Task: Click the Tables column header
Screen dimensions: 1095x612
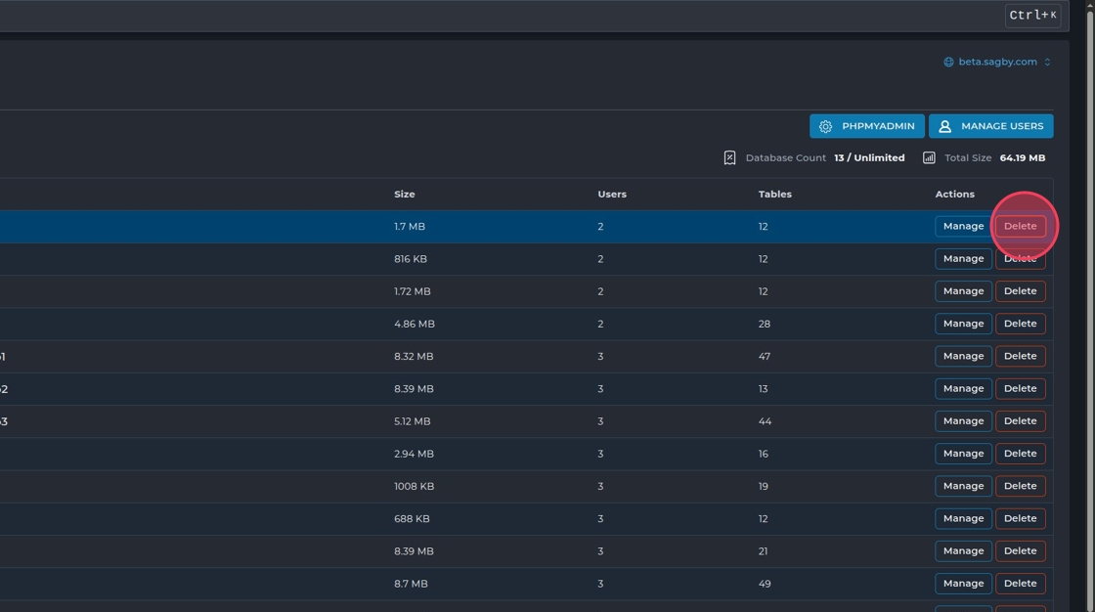Action: (774, 195)
